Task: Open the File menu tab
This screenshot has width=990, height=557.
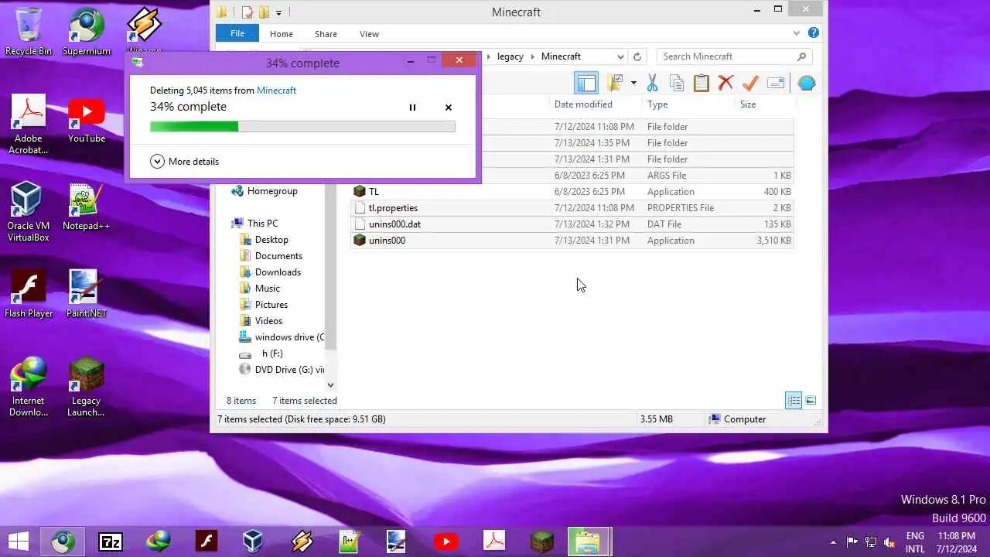Action: click(237, 33)
